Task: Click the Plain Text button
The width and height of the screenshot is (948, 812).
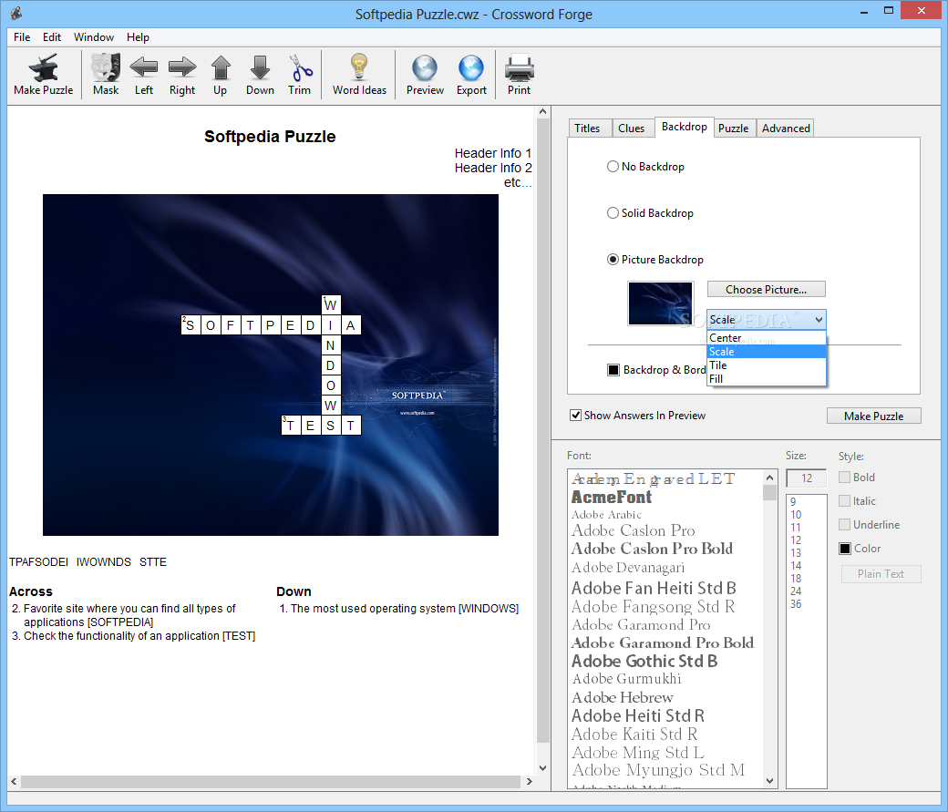Action: coord(881,574)
